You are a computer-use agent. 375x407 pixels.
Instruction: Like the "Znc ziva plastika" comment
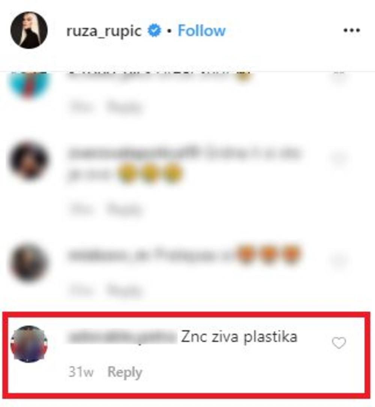click(339, 343)
